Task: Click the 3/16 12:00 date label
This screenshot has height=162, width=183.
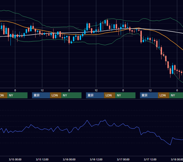Action: click(x=96, y=159)
